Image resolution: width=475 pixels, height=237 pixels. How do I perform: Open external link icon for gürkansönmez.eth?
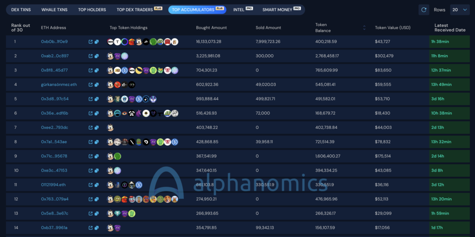(91, 85)
